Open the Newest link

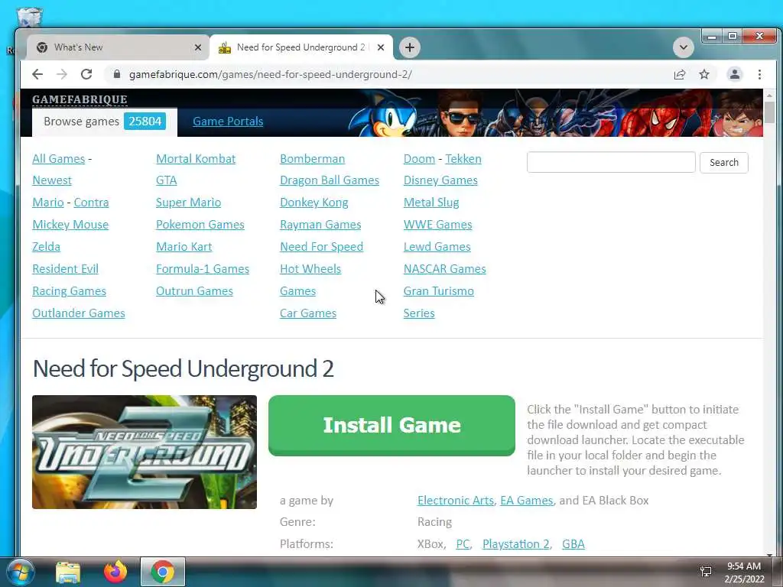(x=52, y=180)
